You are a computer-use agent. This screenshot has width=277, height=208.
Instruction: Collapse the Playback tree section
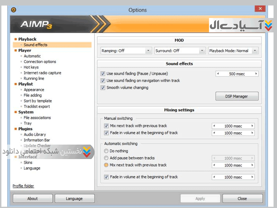16,39
